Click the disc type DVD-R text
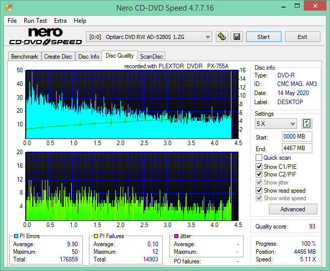Viewport: 330px width, 271px height. pyautogui.click(x=286, y=75)
